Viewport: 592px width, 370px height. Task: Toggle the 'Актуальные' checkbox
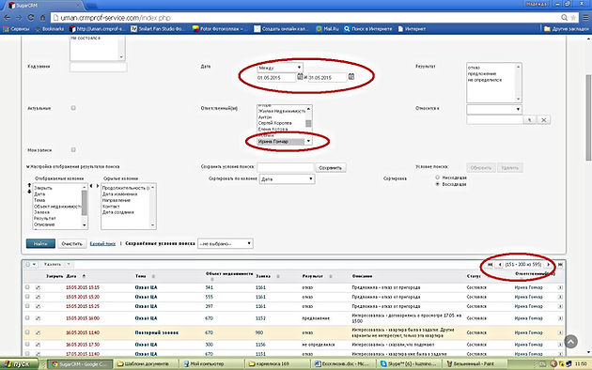point(73,108)
